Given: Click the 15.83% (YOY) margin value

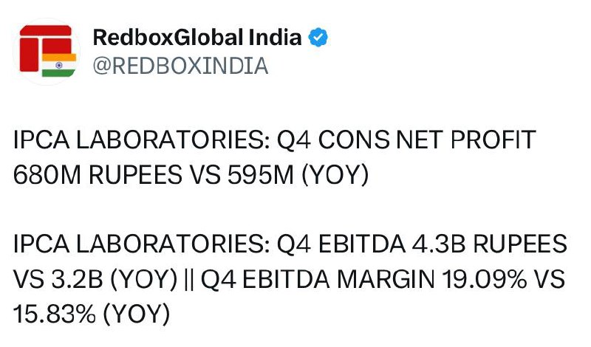Looking at the screenshot, I should [x=92, y=315].
